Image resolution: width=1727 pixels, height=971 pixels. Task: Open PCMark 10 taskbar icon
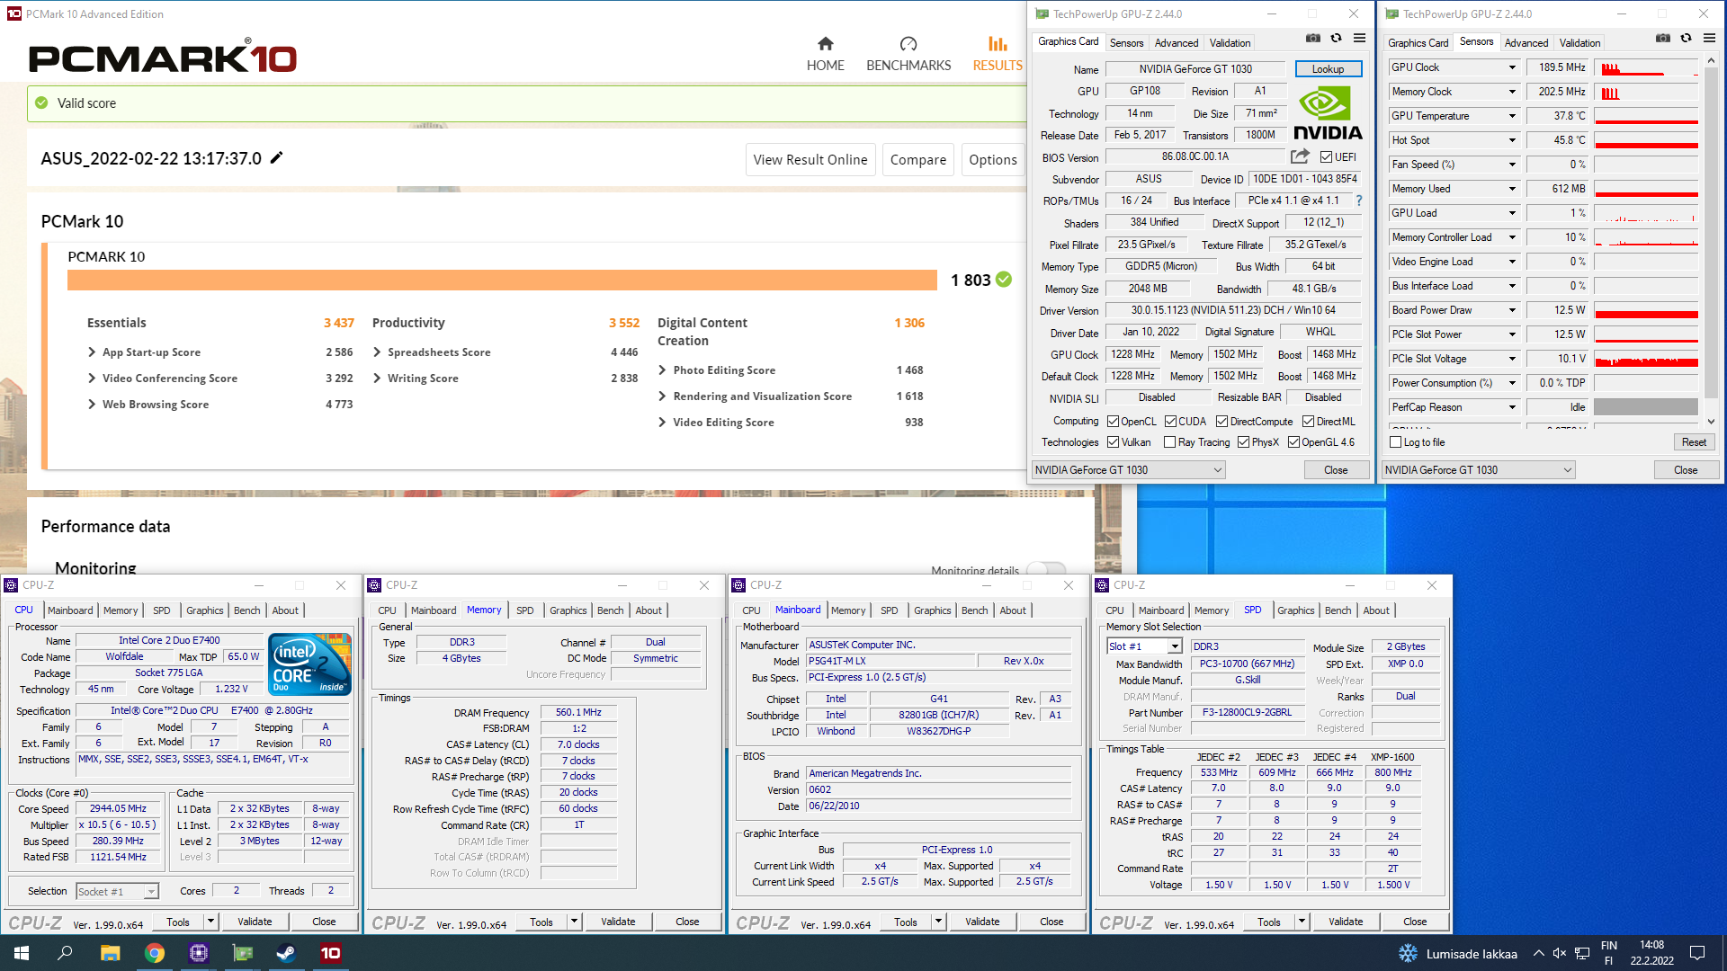pos(330,953)
